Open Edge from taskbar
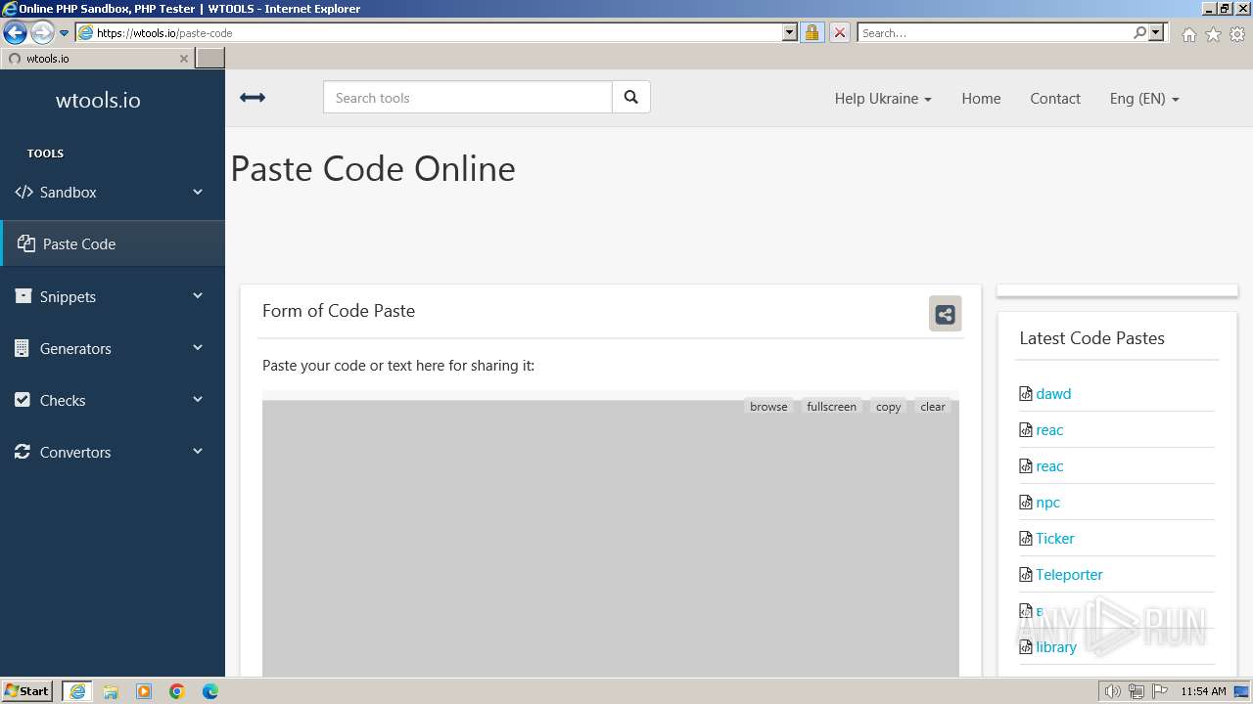 (210, 691)
